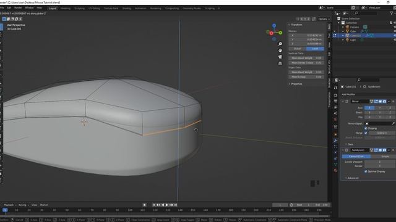This screenshot has height=222, width=396.
Task: Open the Edit menu
Action: [x=9, y=8]
